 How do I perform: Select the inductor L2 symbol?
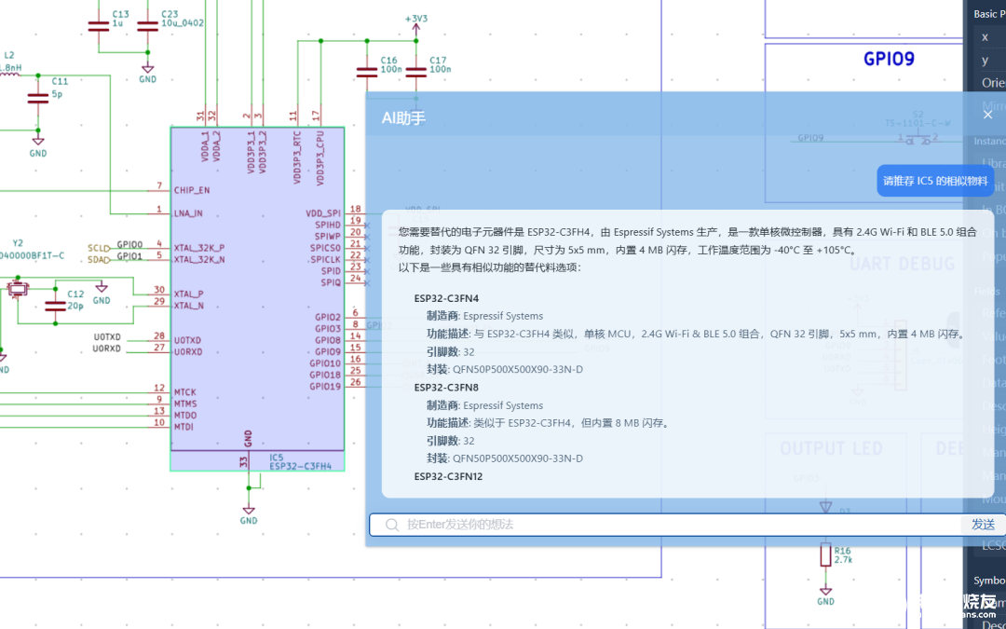(x=9, y=74)
